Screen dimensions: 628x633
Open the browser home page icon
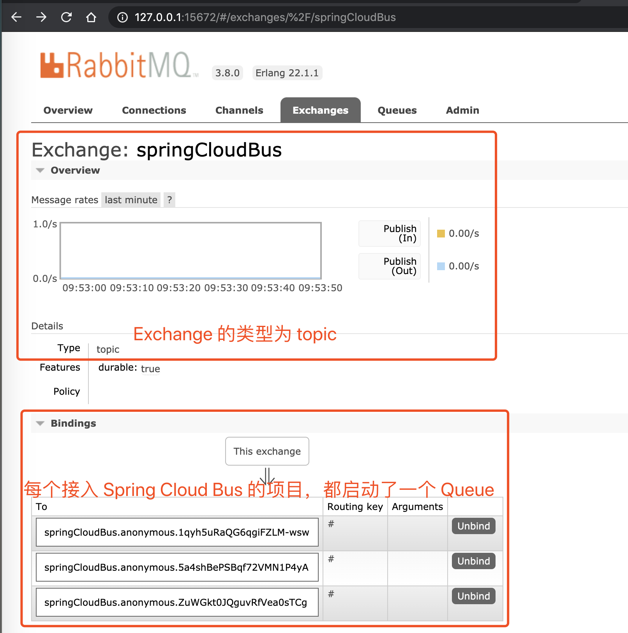(91, 17)
